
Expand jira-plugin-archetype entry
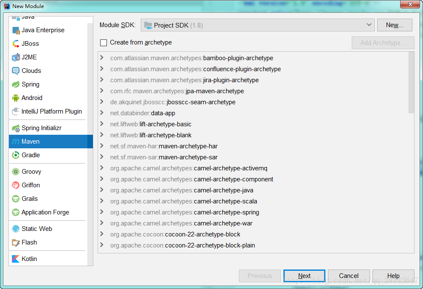102,80
